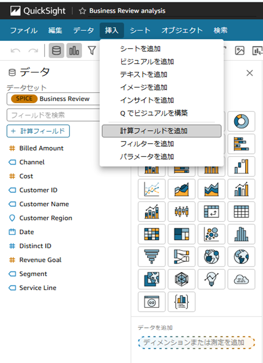Select the funnel chart visual type
263x363 pixels.
click(151, 256)
